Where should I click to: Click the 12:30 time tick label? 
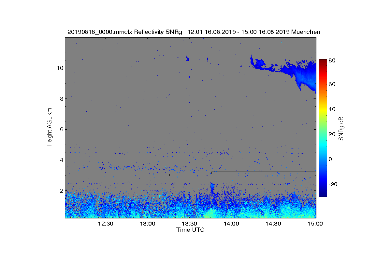pyautogui.click(x=106, y=224)
